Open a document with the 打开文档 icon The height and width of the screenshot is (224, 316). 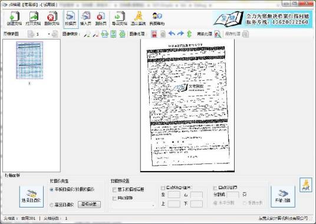tap(33, 18)
